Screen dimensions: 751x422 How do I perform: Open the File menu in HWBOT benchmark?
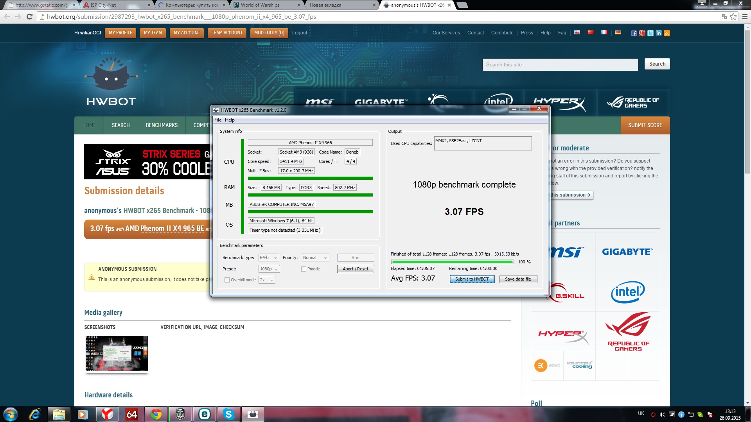(218, 120)
